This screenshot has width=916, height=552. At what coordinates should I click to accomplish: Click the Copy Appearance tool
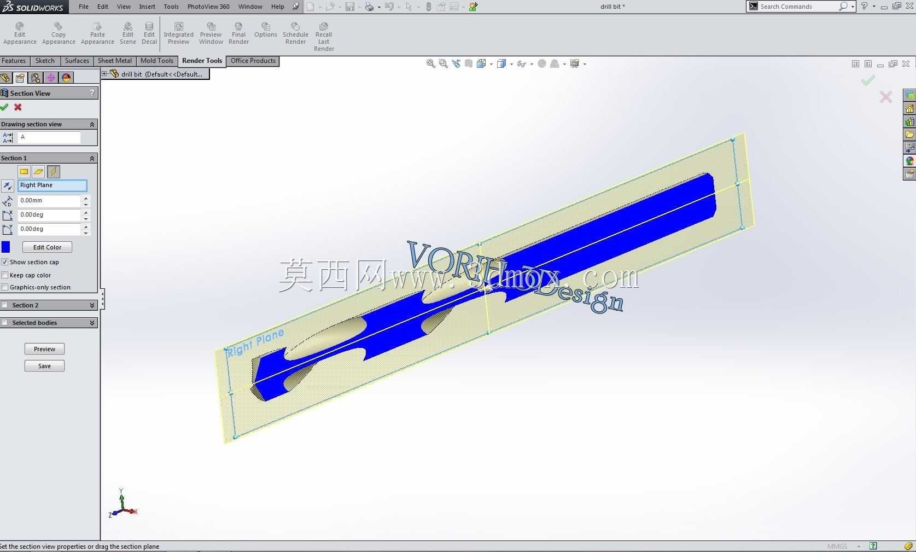[59, 34]
